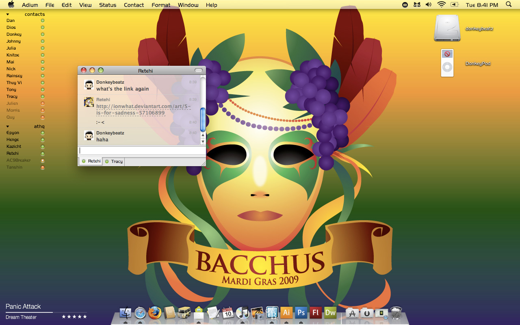
Task: Click Retehi's avatar in the chat
Action: [x=89, y=102]
